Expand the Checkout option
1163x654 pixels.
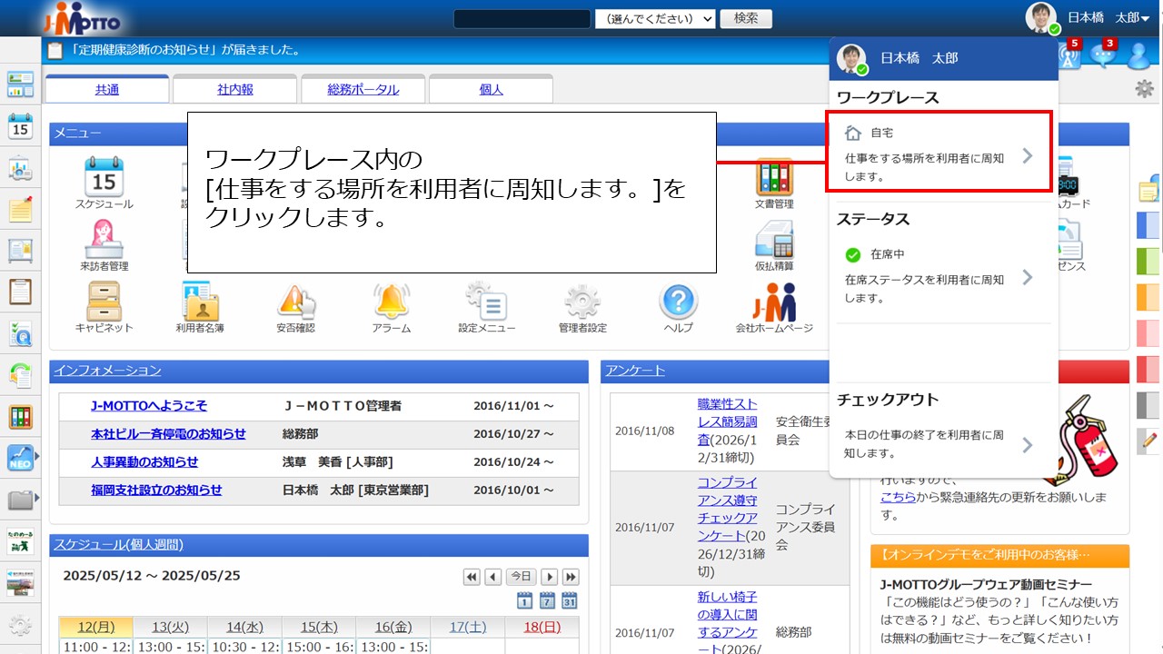939,443
